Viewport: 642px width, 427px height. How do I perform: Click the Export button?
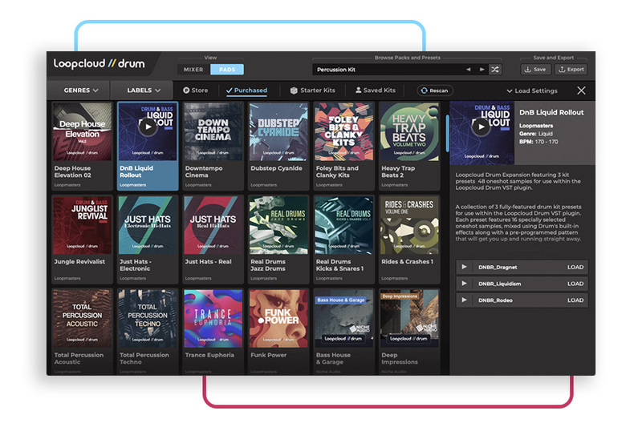click(x=571, y=70)
